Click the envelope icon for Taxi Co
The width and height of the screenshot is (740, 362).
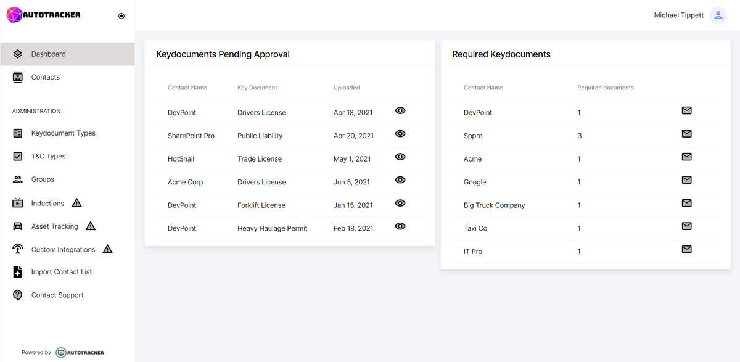(x=686, y=226)
